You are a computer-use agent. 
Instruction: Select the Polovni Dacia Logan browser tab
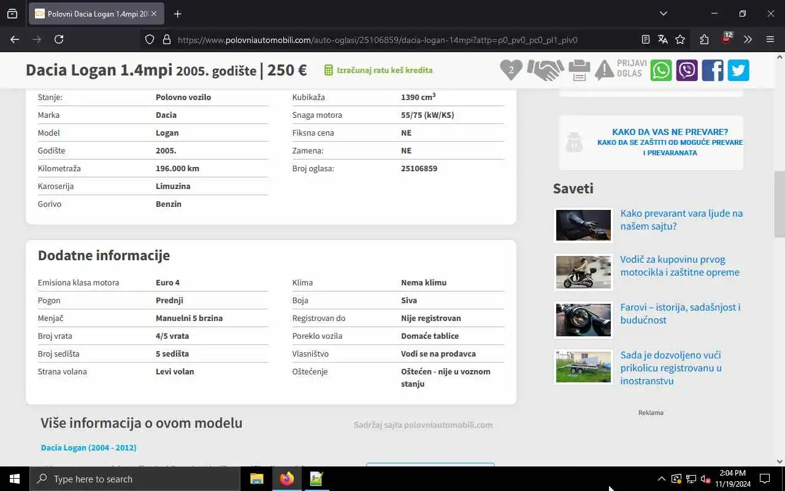coord(96,14)
